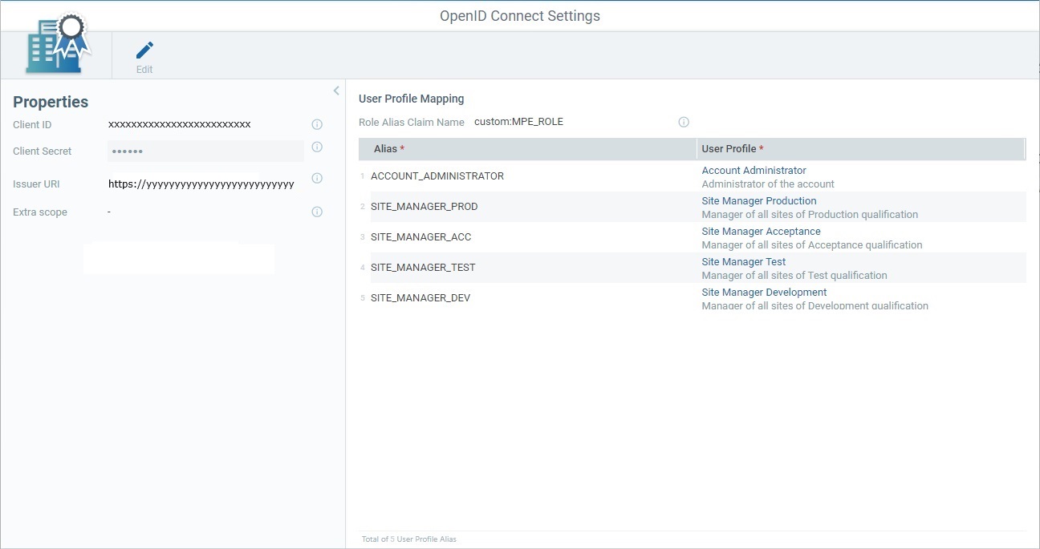Open the Site Manager Acceptance profile link
The height and width of the screenshot is (549, 1040).
point(761,231)
